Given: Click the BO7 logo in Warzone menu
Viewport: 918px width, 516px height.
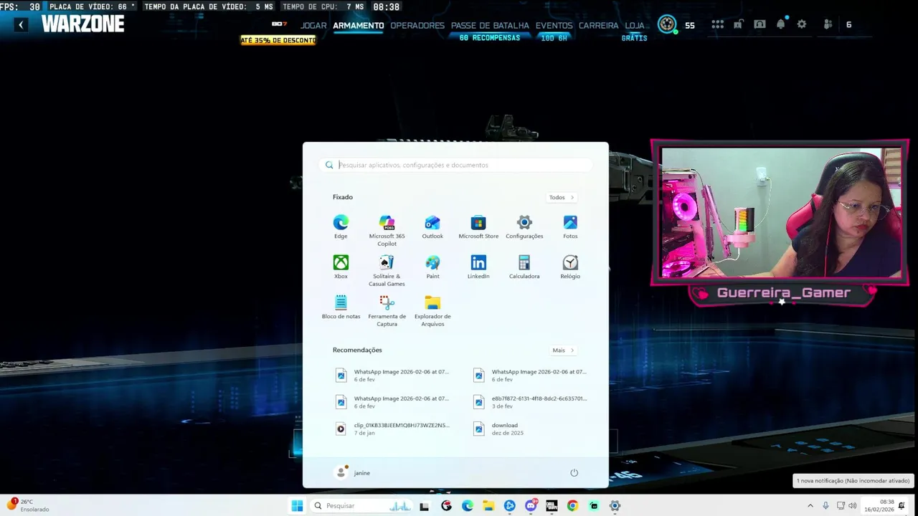Looking at the screenshot, I should pos(279,24).
